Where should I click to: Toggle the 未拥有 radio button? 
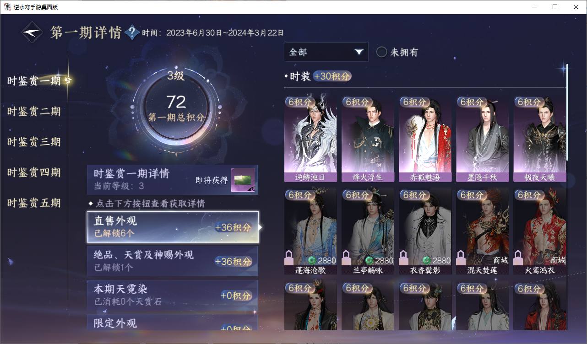tap(381, 52)
